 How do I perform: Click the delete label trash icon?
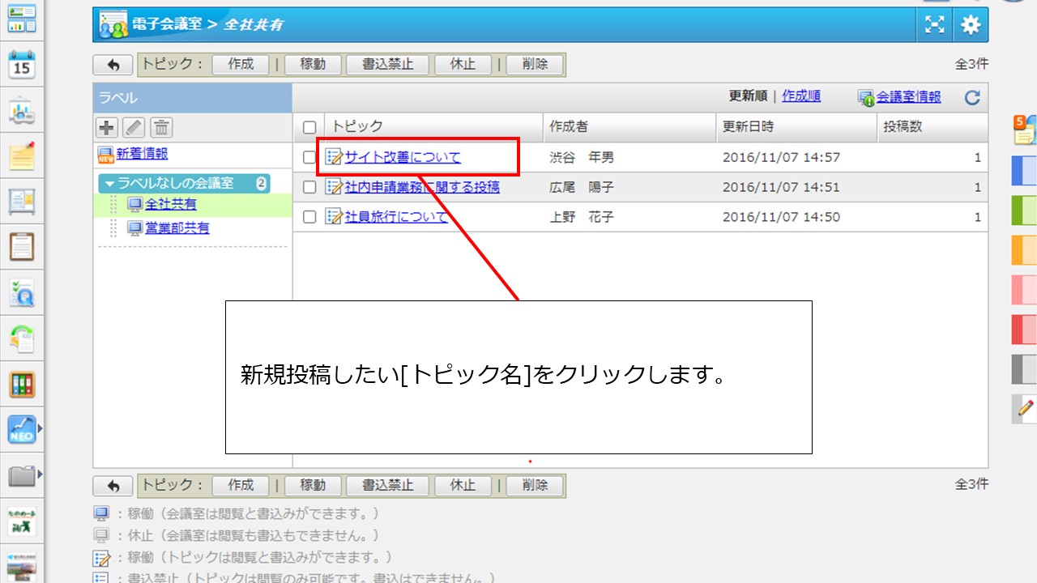click(x=161, y=127)
